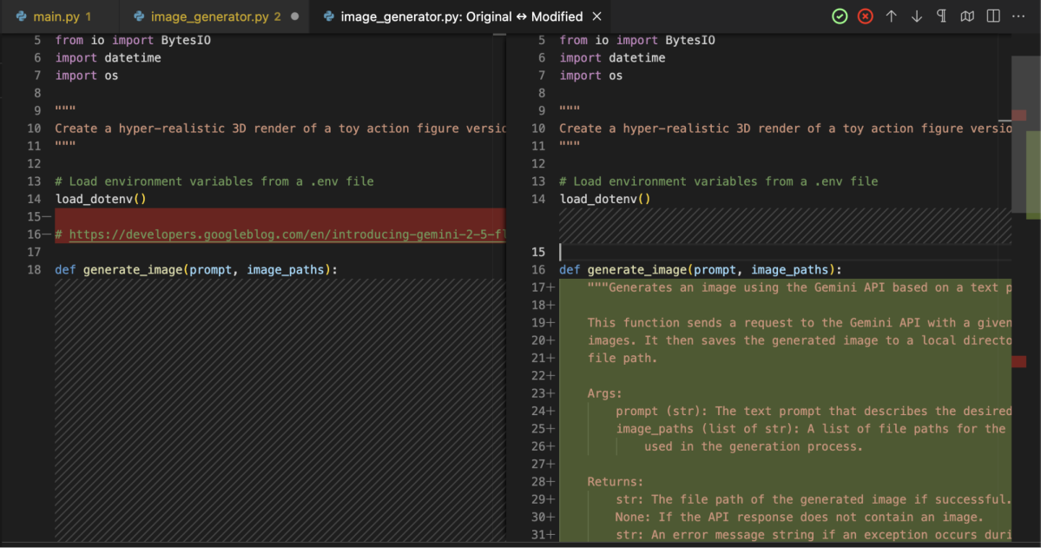Click the plus marker on line 17
1041x548 pixels.
click(x=550, y=287)
